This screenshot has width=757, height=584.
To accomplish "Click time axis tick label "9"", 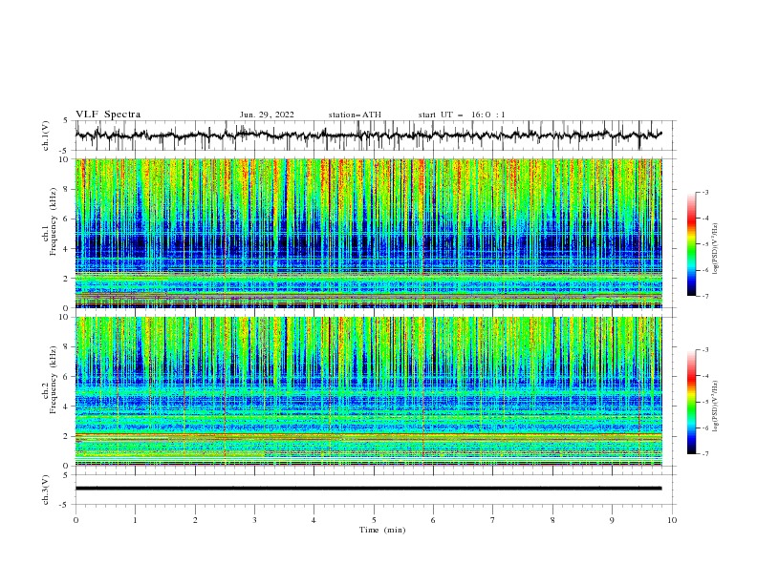I will coord(612,520).
